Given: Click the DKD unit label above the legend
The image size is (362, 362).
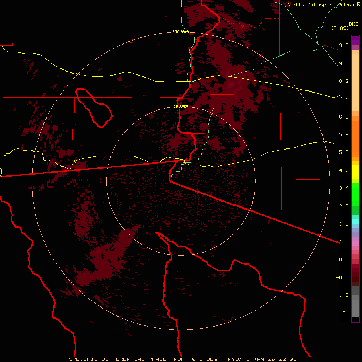Looking at the screenshot, I should click(354, 24).
